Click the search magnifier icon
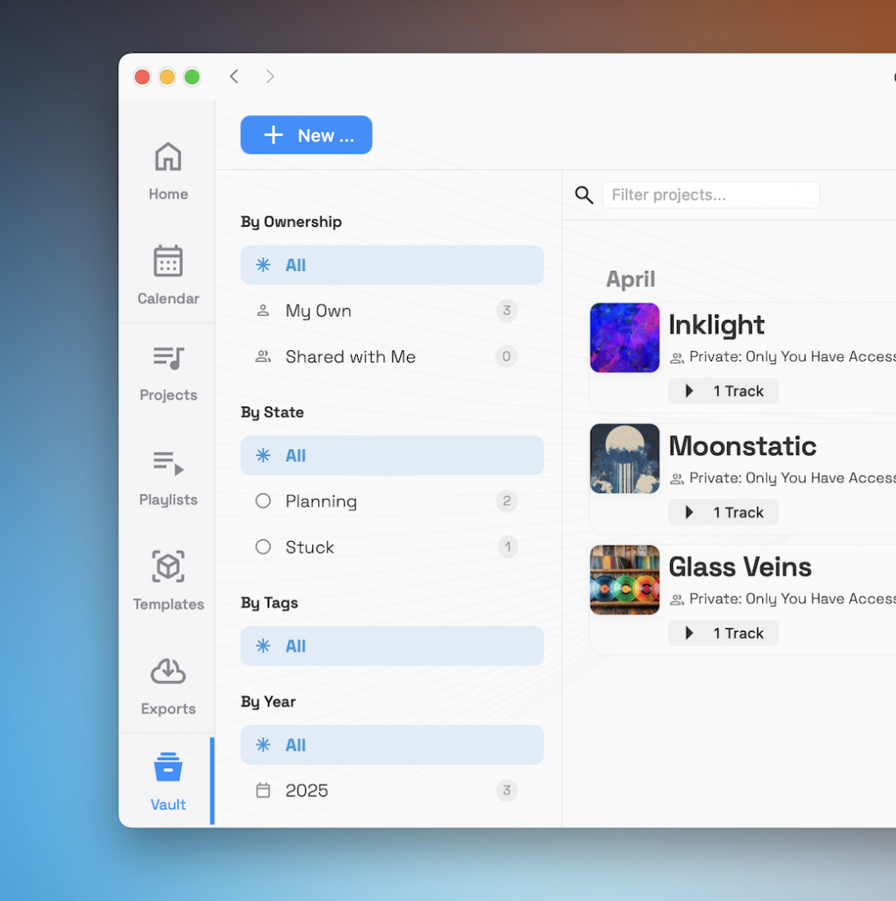This screenshot has height=901, width=896. [584, 195]
